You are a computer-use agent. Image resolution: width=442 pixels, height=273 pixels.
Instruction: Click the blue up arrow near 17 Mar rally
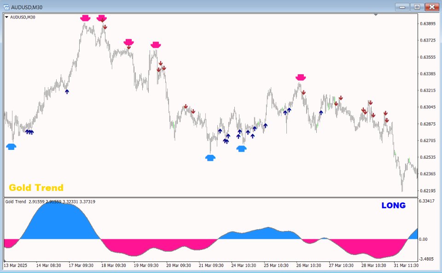[67, 92]
